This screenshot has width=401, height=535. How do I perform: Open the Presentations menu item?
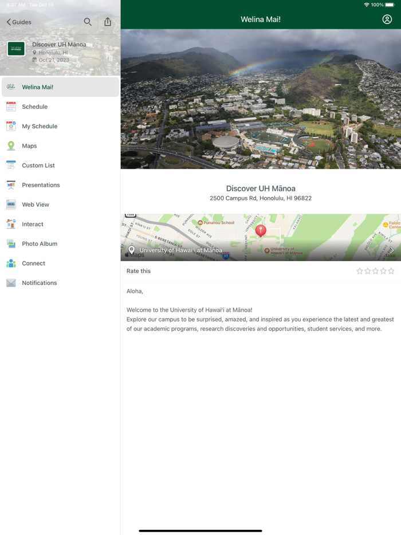60,185
